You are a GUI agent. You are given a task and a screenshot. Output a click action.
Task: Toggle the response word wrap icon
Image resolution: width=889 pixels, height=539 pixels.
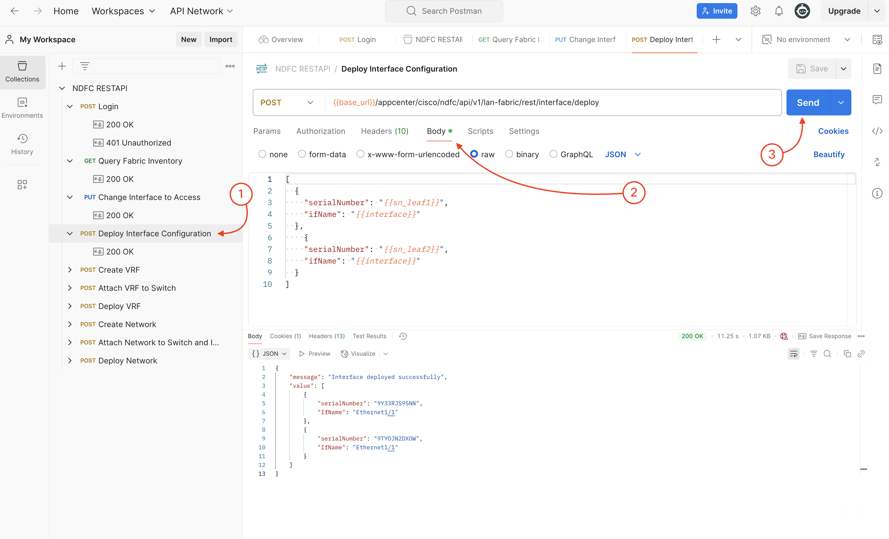click(x=794, y=354)
